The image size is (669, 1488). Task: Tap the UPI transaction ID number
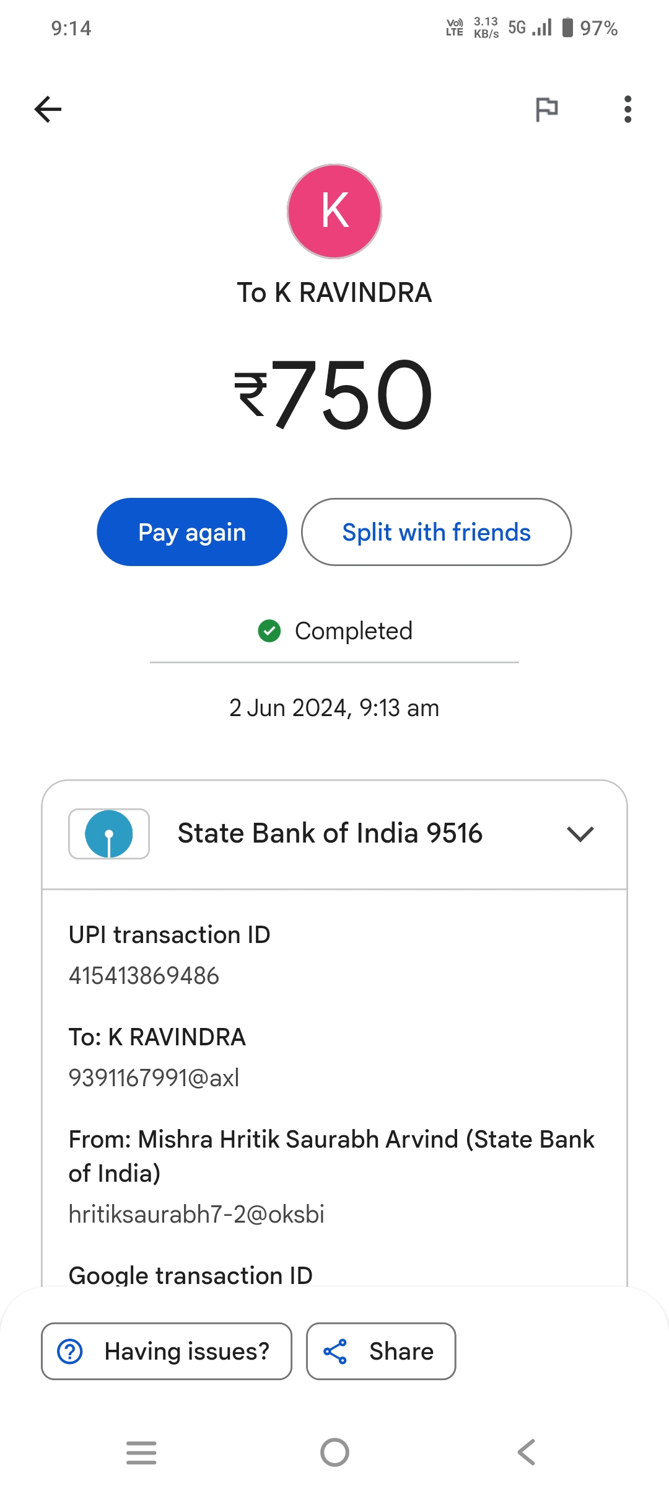pos(144,976)
